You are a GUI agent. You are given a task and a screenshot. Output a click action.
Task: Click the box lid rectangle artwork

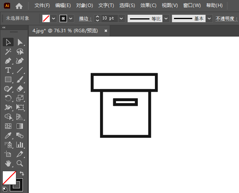(124, 82)
